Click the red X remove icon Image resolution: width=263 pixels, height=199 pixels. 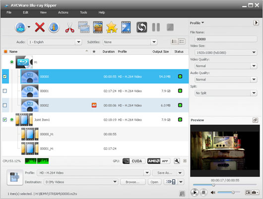pyautogui.click(x=40, y=27)
